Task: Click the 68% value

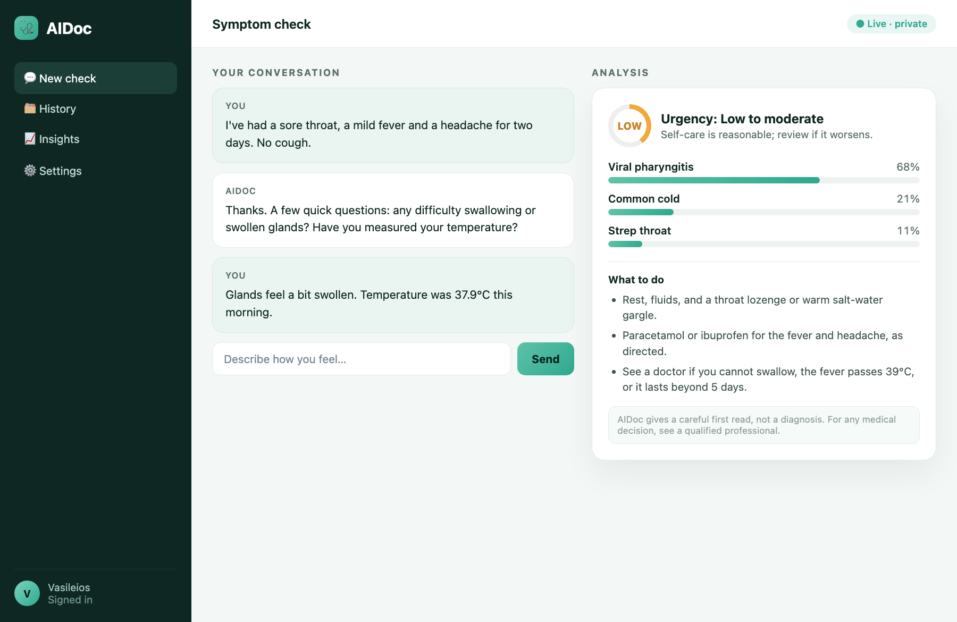Action: coord(908,167)
